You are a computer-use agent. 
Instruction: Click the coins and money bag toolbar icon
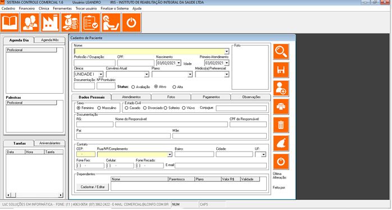click(71, 22)
